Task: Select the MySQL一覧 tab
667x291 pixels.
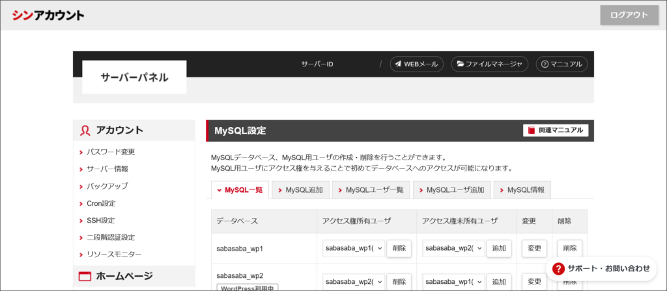Action: 240,190
